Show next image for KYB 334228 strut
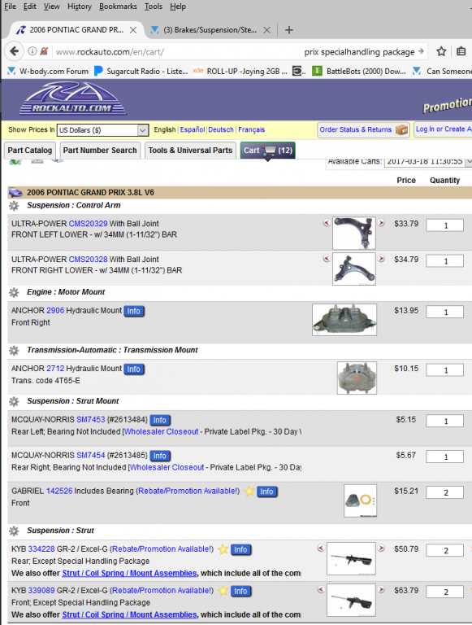 381,548
